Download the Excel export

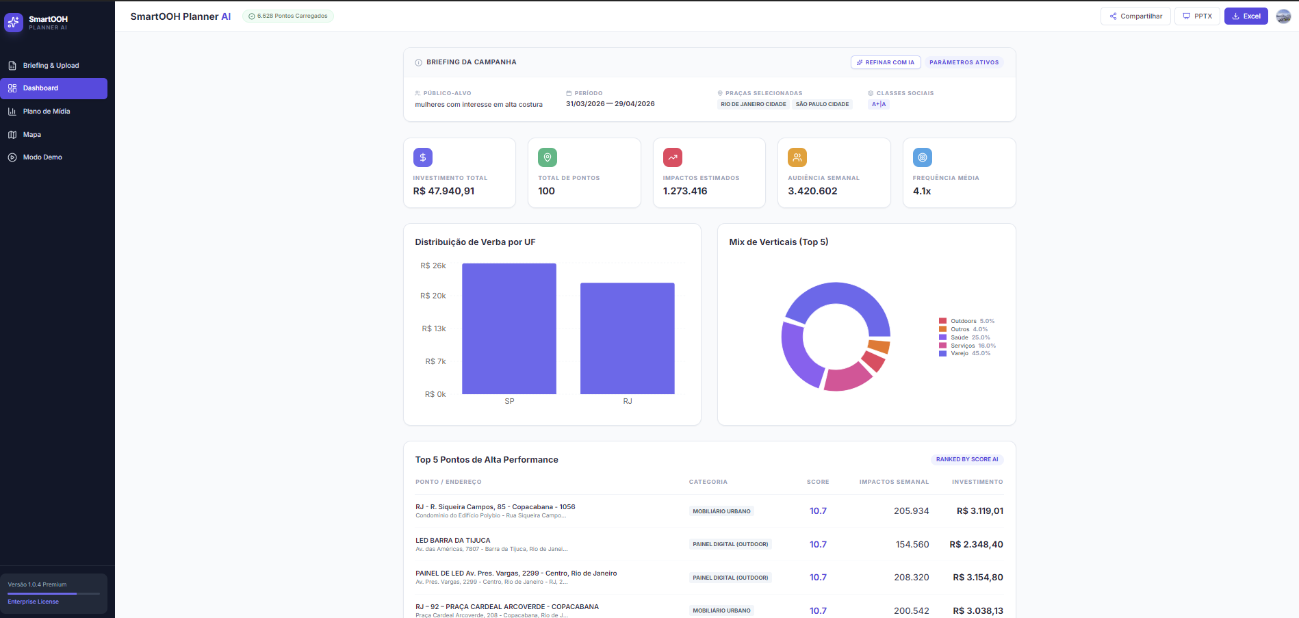1246,16
